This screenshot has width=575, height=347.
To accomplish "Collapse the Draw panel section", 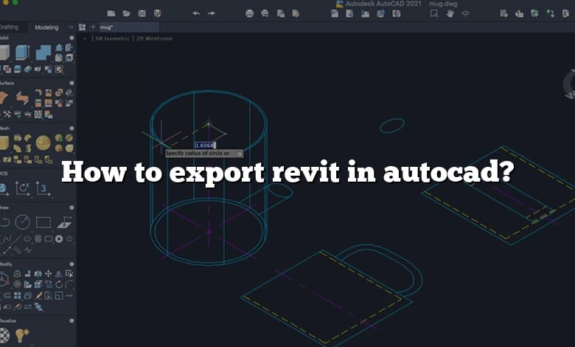I will coord(72,207).
